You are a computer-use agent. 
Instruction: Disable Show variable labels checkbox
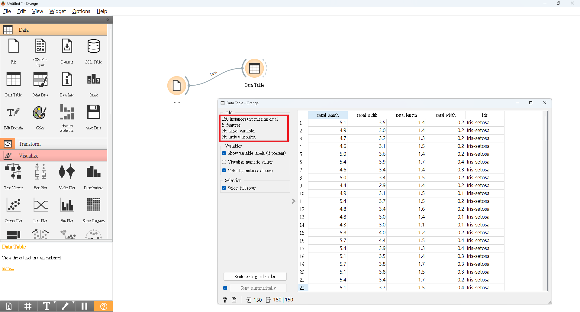click(224, 153)
